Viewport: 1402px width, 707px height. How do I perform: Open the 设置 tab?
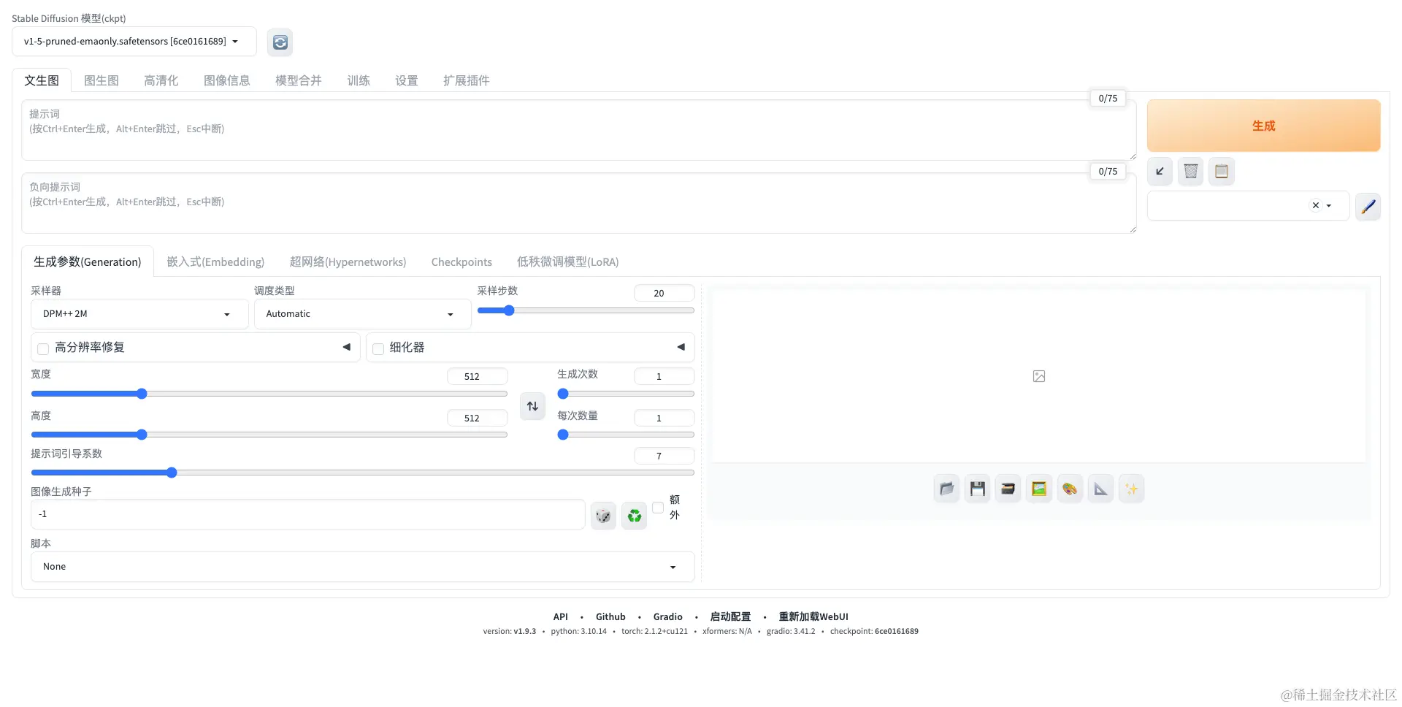click(407, 80)
